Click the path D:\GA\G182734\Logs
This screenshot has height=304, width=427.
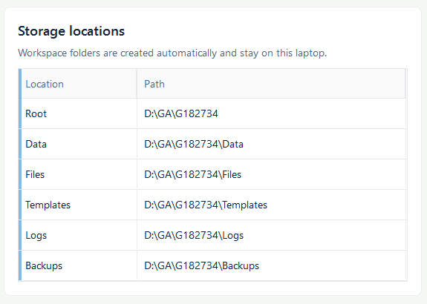click(x=194, y=236)
